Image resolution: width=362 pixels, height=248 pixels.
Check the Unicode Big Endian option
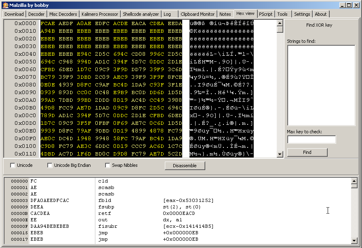(50, 165)
